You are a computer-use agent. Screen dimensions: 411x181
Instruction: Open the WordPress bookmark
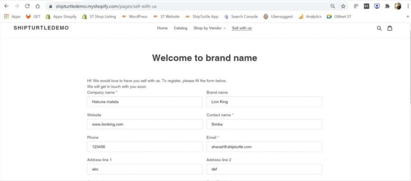pyautogui.click(x=134, y=16)
